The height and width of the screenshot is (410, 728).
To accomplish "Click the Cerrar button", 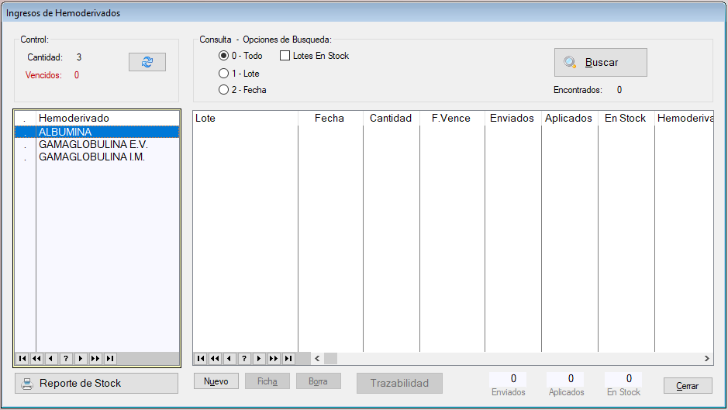I will click(687, 386).
